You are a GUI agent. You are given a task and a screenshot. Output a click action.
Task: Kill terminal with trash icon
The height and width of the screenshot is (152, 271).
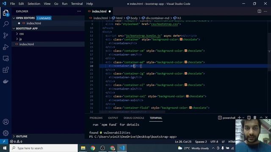click(255, 117)
